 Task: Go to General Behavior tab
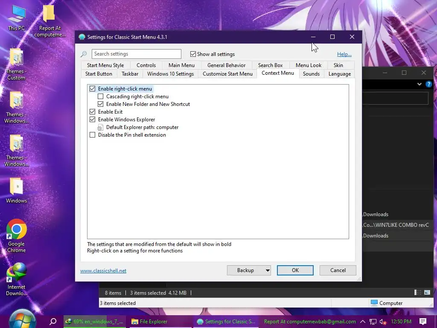click(x=226, y=65)
